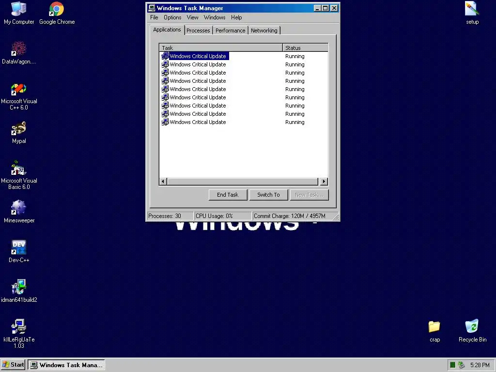The image size is (496, 372).
Task: Select the kIlLeRgUaTe 1.03 desktop icon
Action: pyautogui.click(x=19, y=333)
